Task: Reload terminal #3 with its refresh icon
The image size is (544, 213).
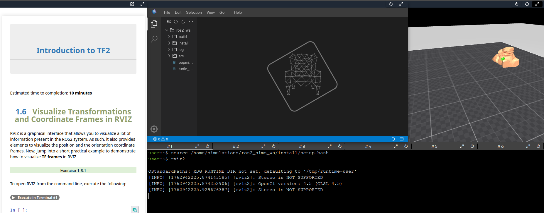Action: pos(340,146)
